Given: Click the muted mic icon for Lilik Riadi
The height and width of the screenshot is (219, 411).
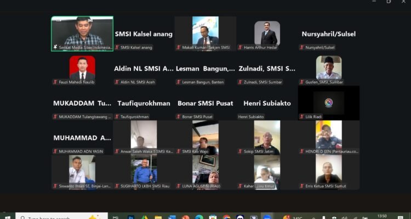Looking at the screenshot, I should (301, 117).
